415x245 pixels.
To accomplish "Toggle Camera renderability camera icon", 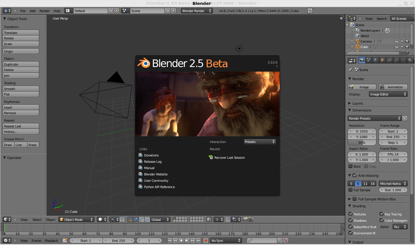I will click(407, 41).
